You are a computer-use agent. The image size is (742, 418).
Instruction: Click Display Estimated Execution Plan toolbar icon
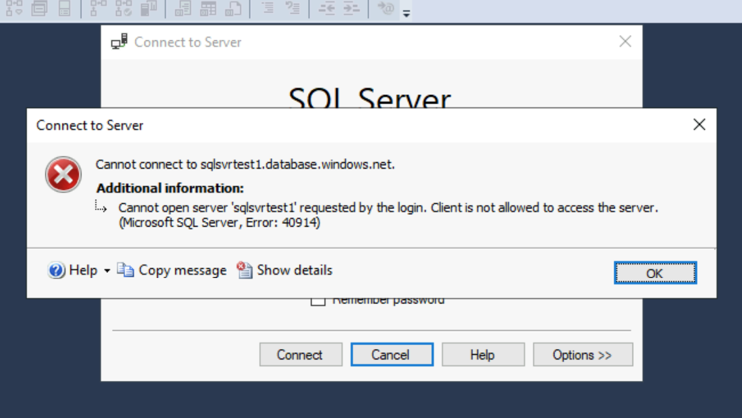coord(14,8)
